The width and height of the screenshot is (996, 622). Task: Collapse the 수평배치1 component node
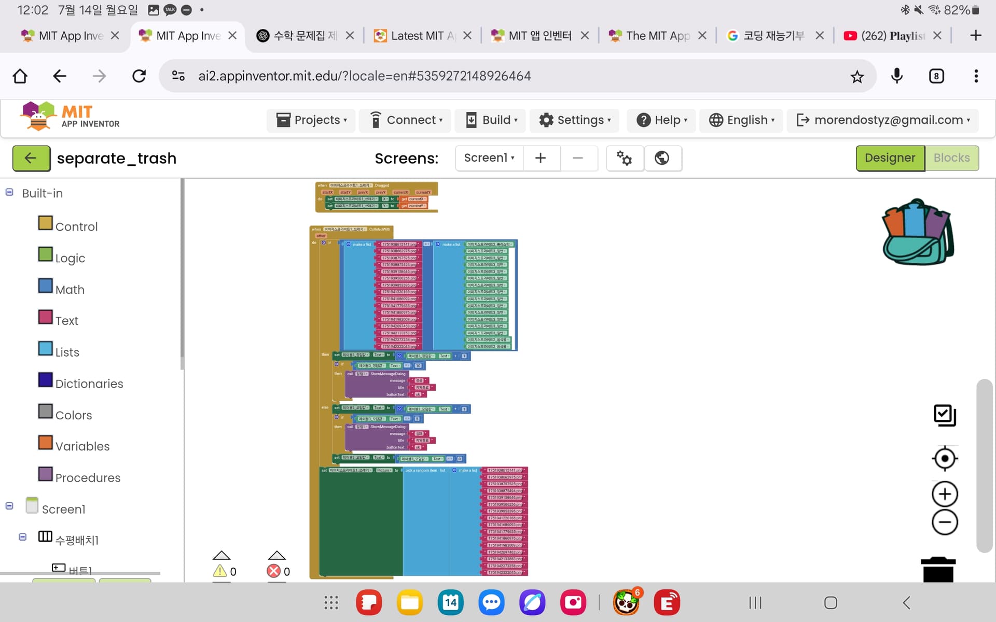click(23, 537)
